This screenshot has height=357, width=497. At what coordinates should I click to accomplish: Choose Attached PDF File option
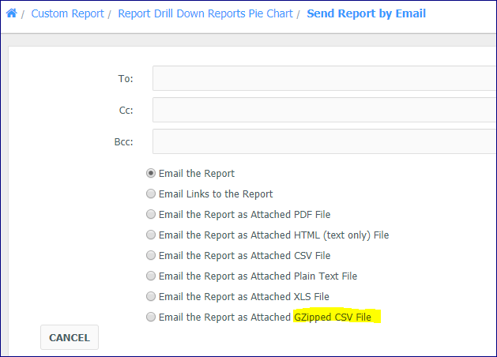[151, 214]
